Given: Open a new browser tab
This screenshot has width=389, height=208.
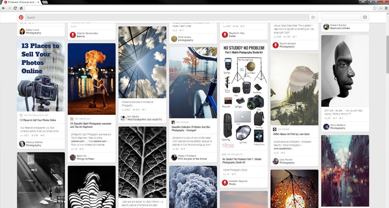Looking at the screenshot, I should click(45, 2).
